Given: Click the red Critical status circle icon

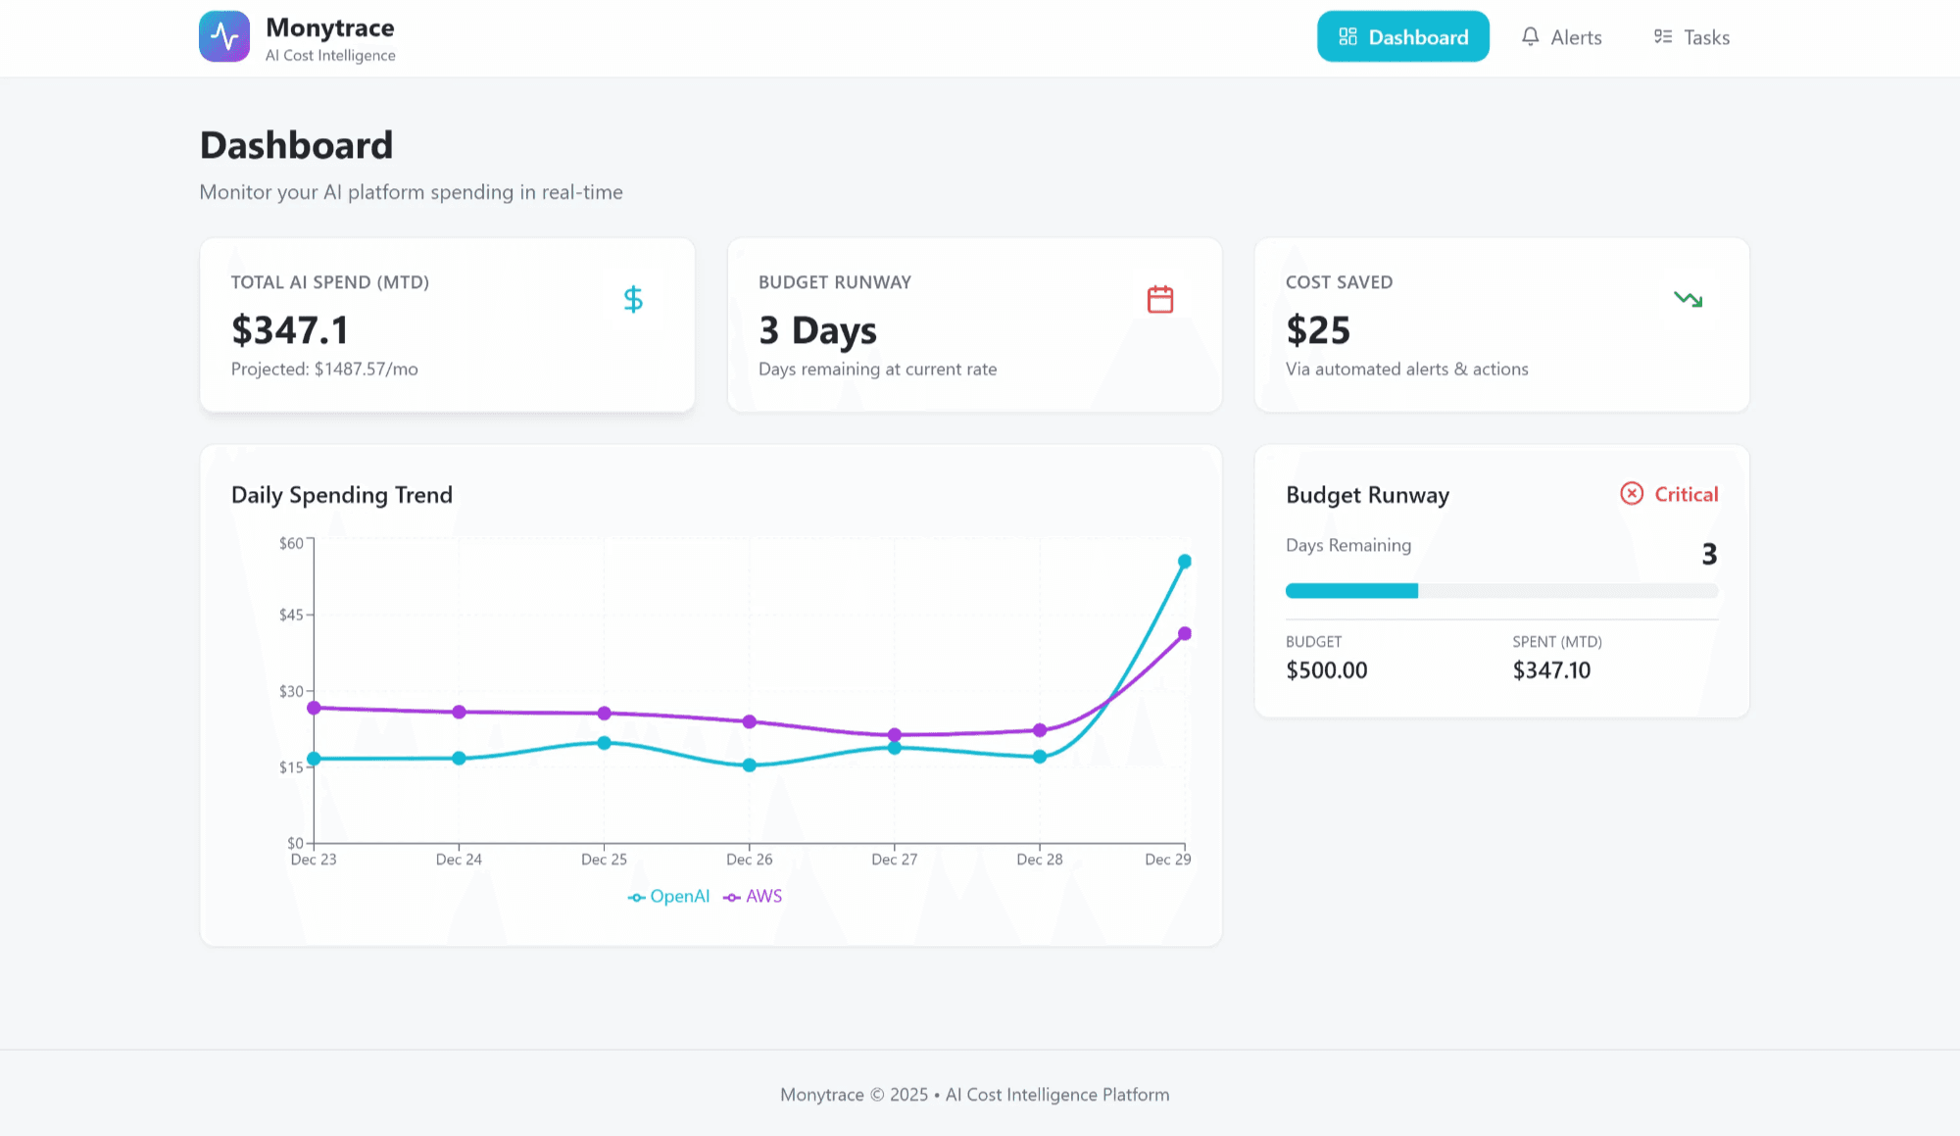Looking at the screenshot, I should tap(1632, 494).
